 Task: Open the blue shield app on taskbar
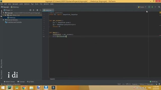click(x=46, y=88)
